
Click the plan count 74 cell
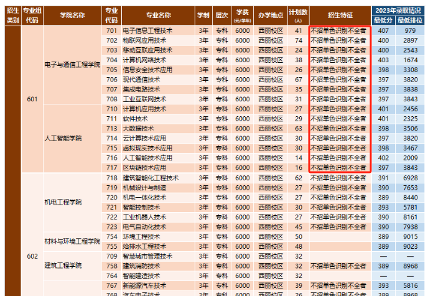(x=299, y=40)
